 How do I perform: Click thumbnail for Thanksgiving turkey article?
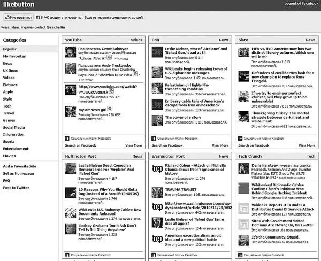pos(243,117)
